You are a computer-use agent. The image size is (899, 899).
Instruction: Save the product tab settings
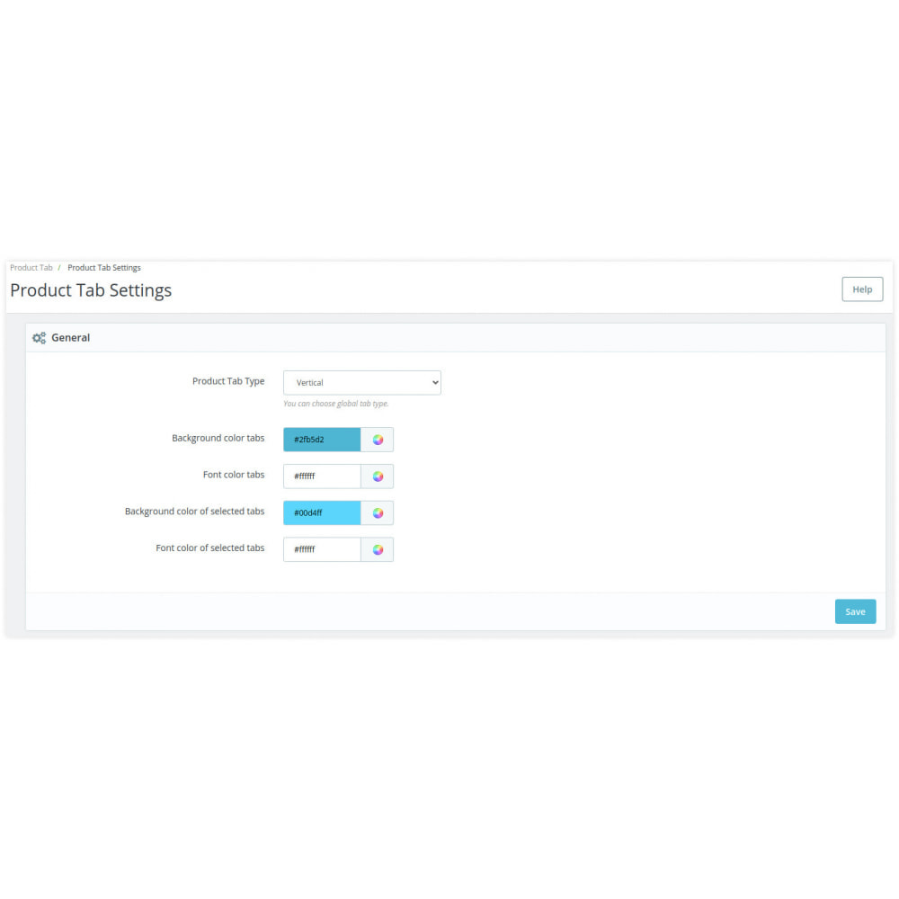pos(855,611)
